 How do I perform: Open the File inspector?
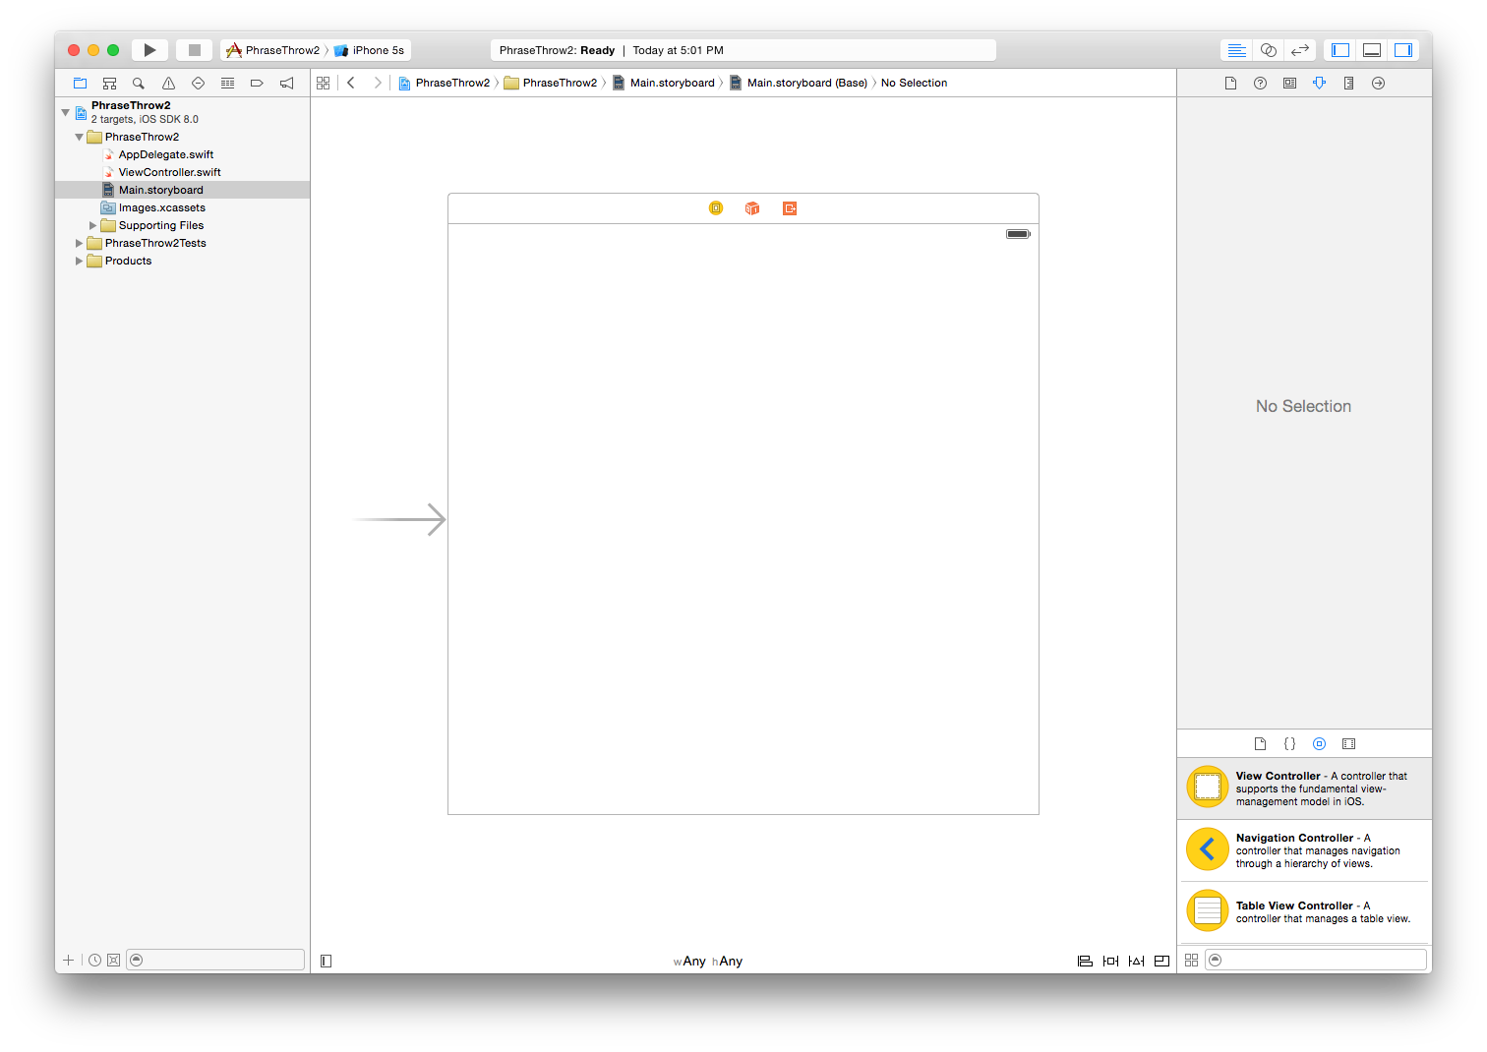click(1230, 84)
